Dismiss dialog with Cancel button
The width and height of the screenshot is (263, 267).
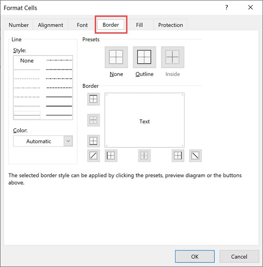239,257
